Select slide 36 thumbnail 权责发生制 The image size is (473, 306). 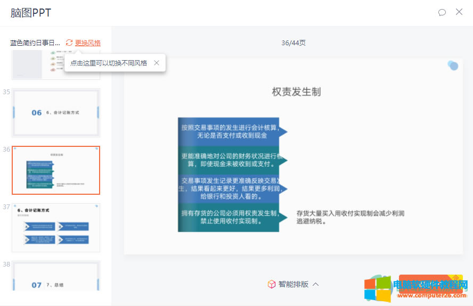click(56, 170)
